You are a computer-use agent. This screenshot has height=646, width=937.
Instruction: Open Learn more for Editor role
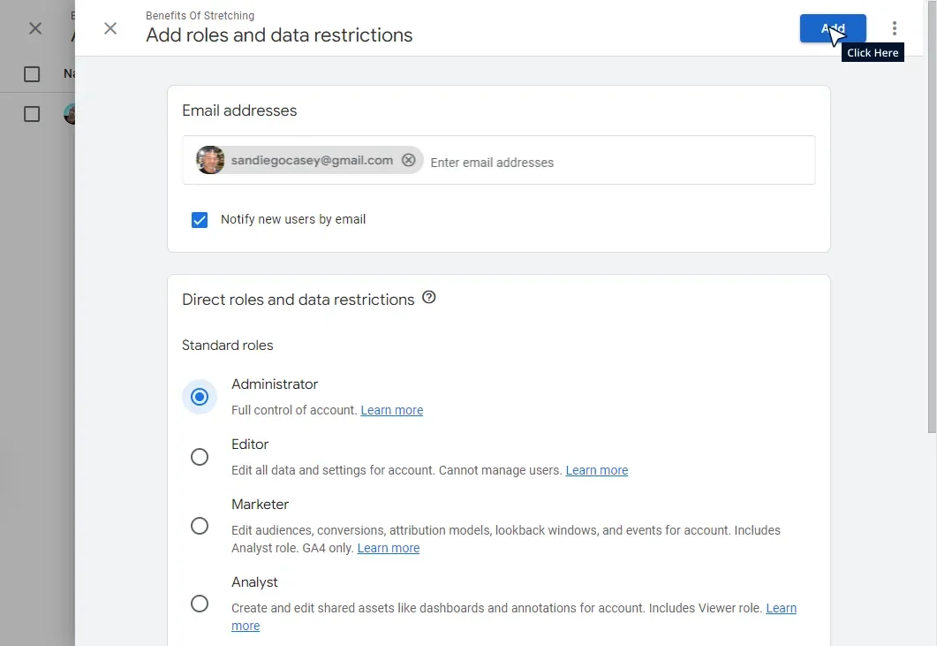pyautogui.click(x=596, y=470)
